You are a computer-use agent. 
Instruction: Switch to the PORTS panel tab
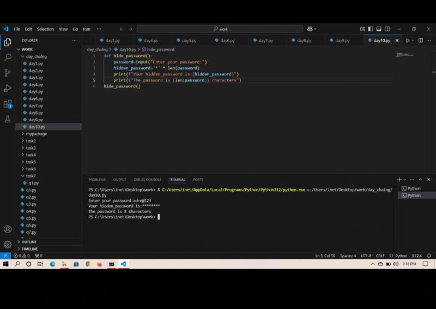click(x=198, y=180)
